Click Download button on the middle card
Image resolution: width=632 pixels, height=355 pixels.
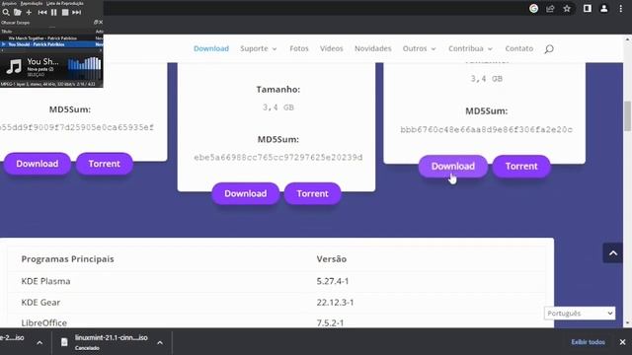point(246,193)
